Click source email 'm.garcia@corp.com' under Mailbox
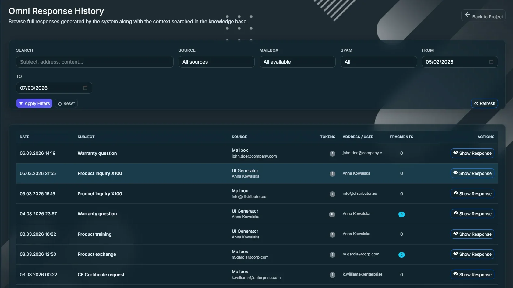Screen dimensions: 513x288 (250, 257)
